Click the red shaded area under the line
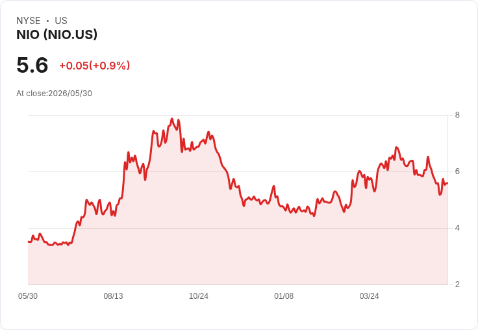The image size is (478, 330). [238, 244]
